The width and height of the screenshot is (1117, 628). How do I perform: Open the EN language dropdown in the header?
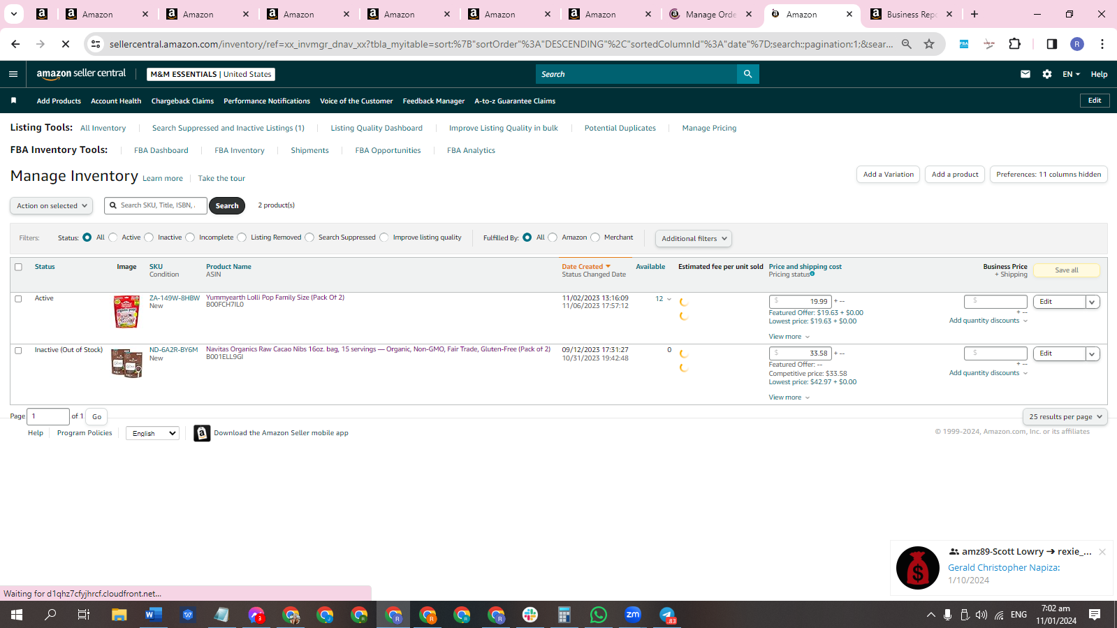(1071, 74)
